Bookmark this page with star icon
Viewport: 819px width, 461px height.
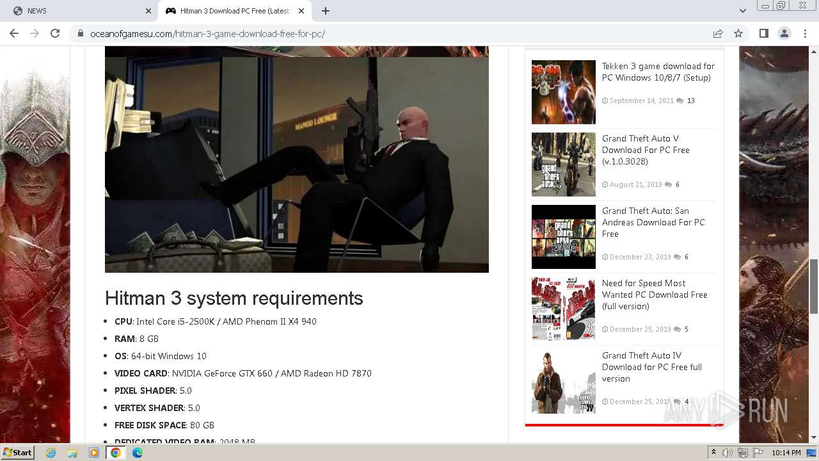pos(738,33)
